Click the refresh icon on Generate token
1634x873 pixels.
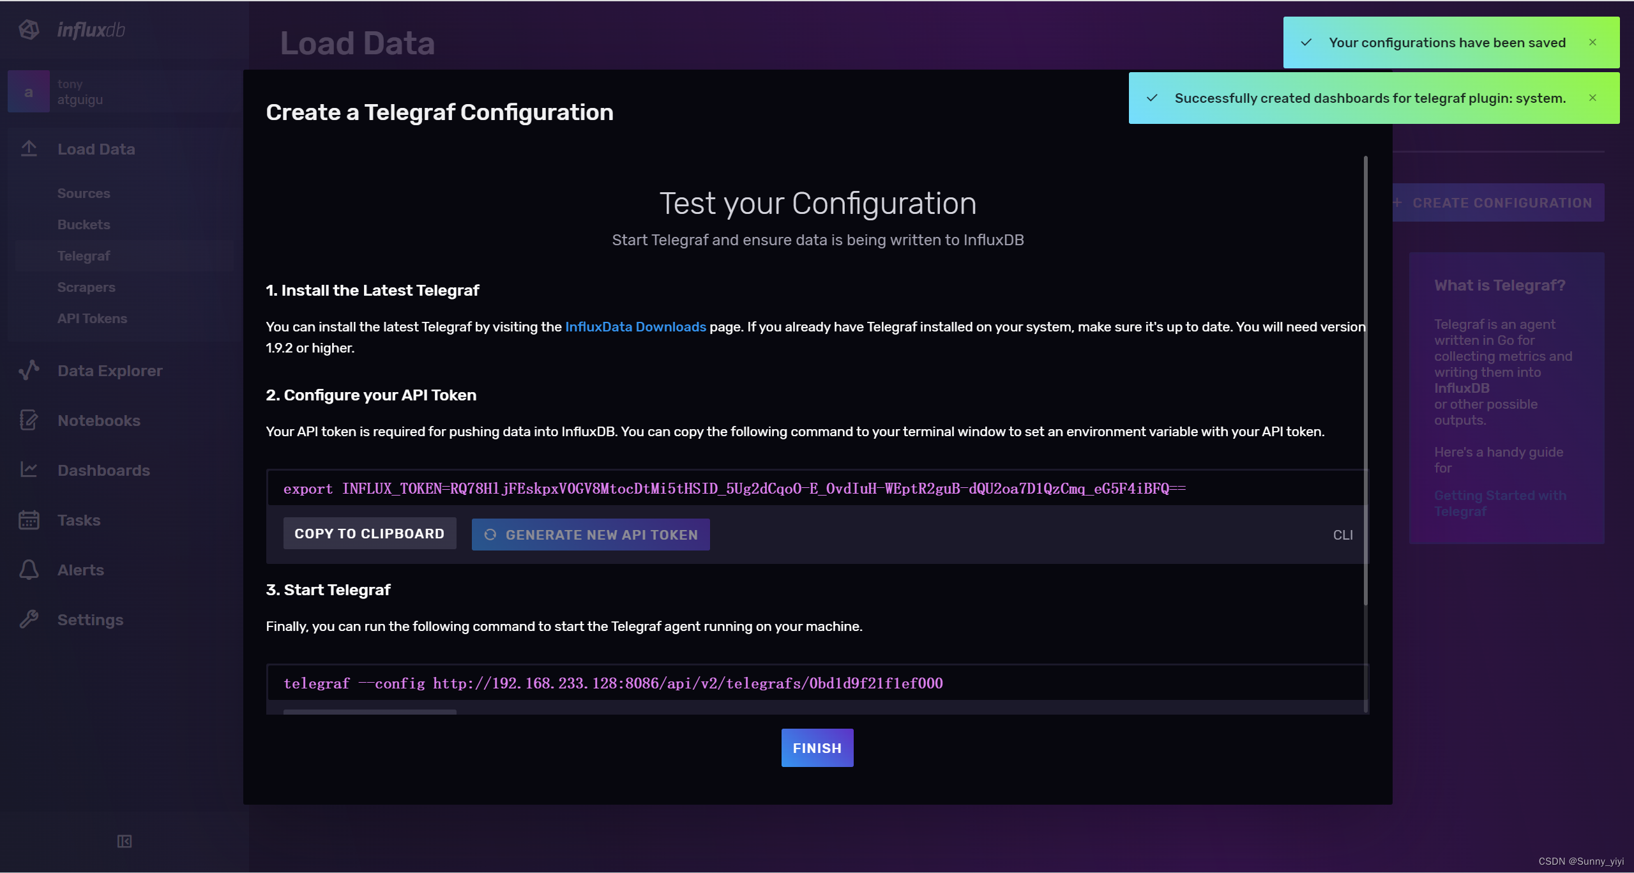pos(490,535)
